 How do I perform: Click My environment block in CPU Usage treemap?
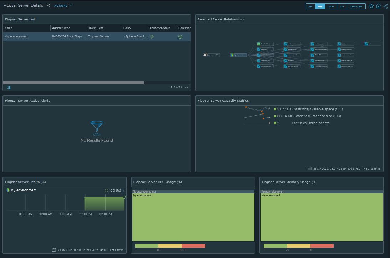tap(193, 217)
